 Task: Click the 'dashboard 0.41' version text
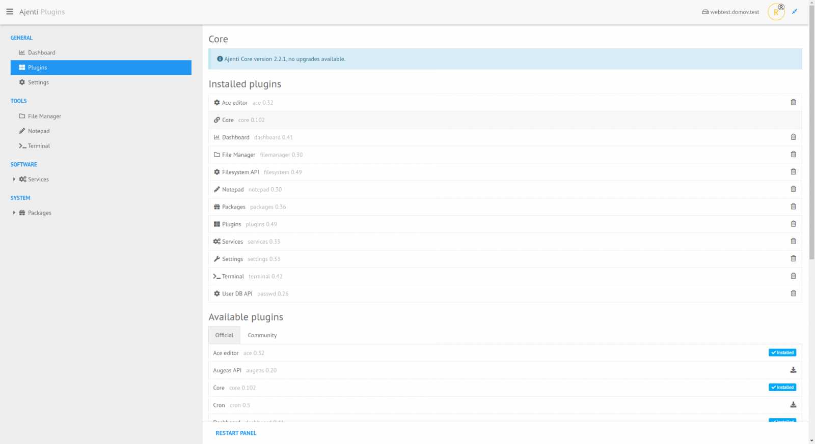click(274, 137)
